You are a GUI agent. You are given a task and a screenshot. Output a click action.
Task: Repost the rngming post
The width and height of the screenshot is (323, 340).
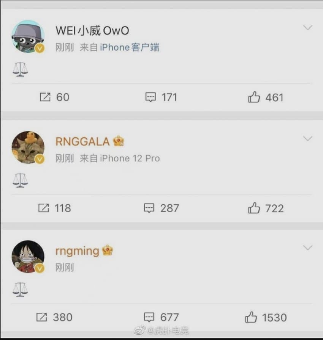pos(54,317)
